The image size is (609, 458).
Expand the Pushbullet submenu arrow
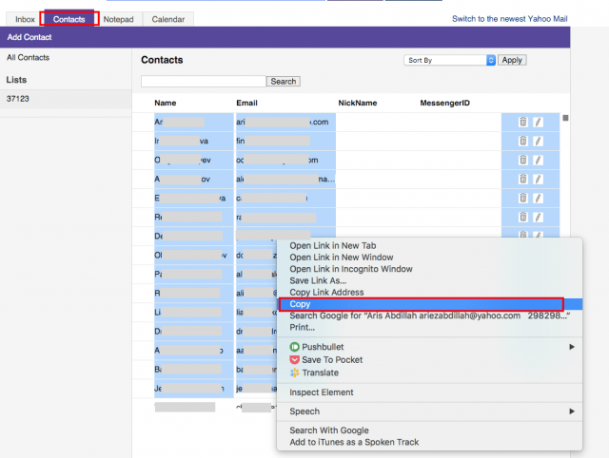[x=572, y=347]
